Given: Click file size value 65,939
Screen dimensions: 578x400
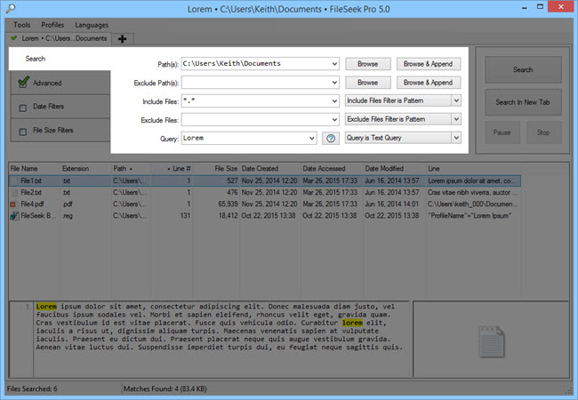Looking at the screenshot, I should (x=228, y=204).
